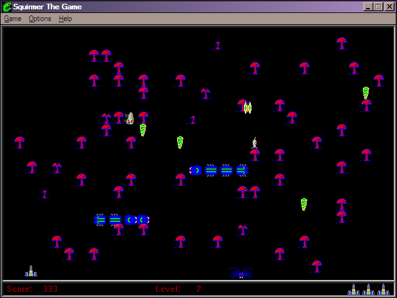Click the striped body segment of the lower centipede

click(x=115, y=220)
